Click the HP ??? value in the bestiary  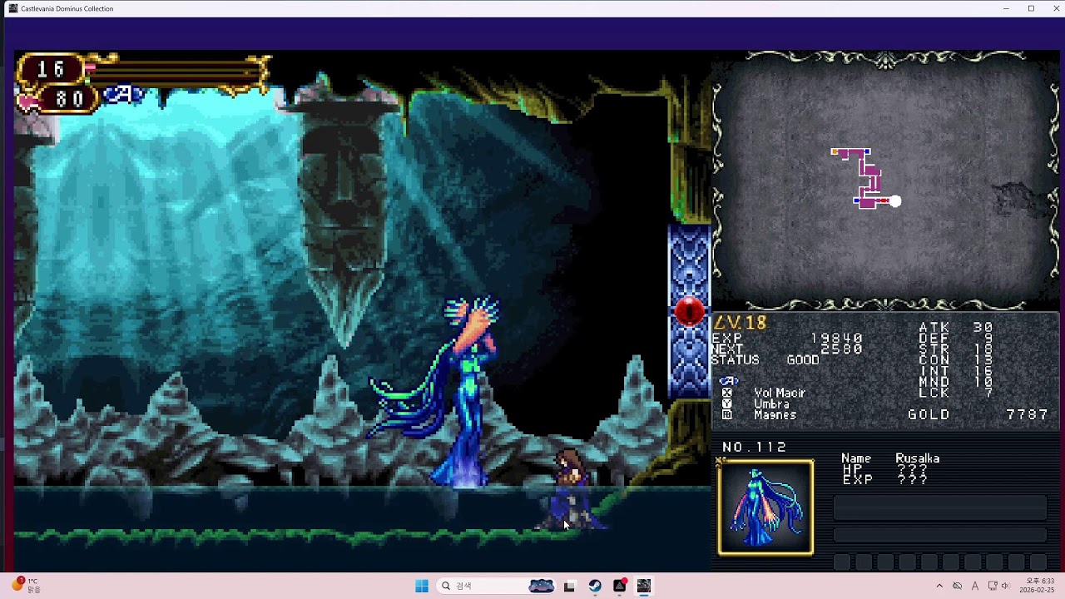pos(912,469)
